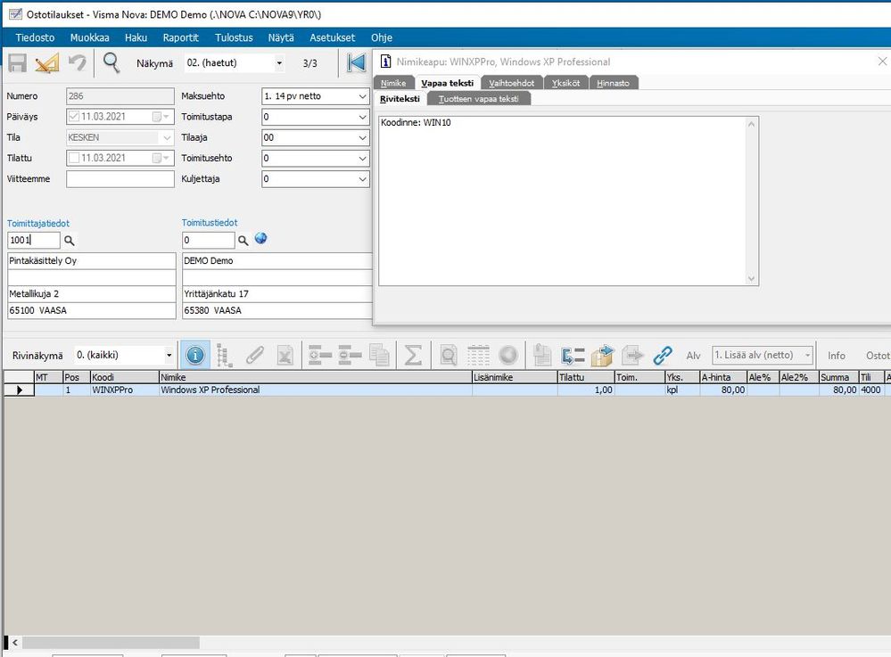Click the Save floppy disk icon
Image resolution: width=891 pixels, height=657 pixels.
tap(17, 62)
